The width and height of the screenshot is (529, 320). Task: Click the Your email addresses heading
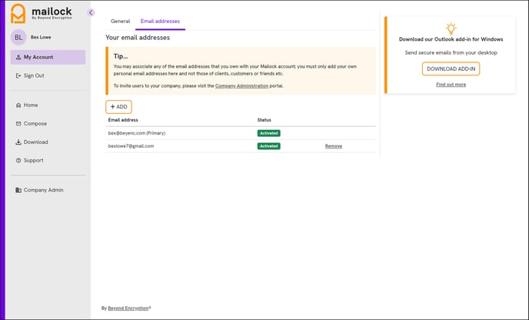click(138, 38)
